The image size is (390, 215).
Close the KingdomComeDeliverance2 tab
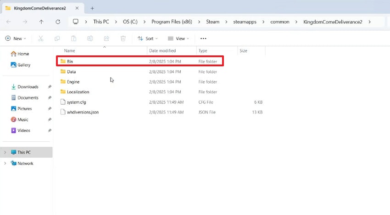(77, 8)
